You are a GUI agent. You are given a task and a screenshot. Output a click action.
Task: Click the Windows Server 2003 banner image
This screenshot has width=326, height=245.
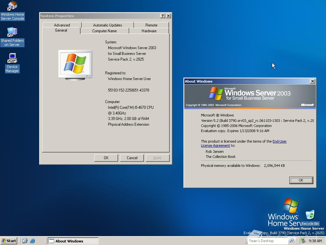click(250, 96)
